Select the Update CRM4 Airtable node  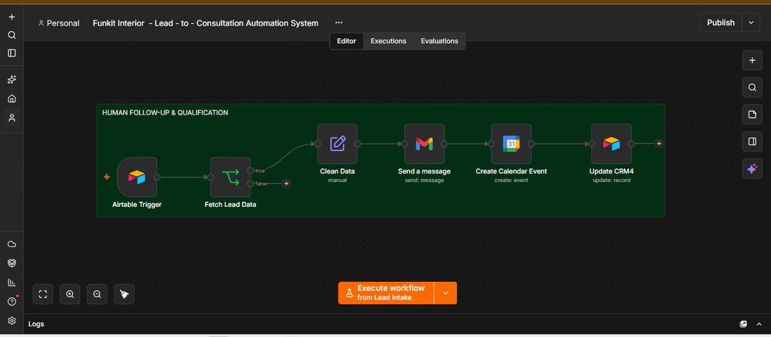612,144
